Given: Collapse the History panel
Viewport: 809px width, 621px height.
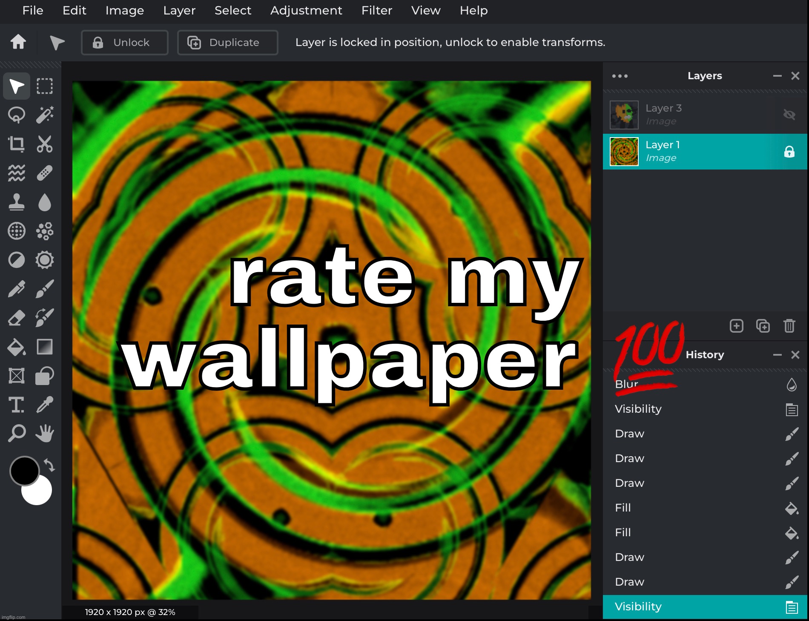Looking at the screenshot, I should (777, 355).
